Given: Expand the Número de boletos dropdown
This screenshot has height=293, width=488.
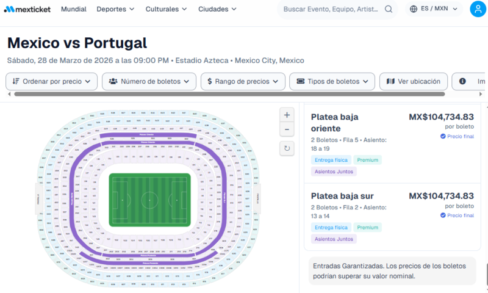Looking at the screenshot, I should pos(149,81).
